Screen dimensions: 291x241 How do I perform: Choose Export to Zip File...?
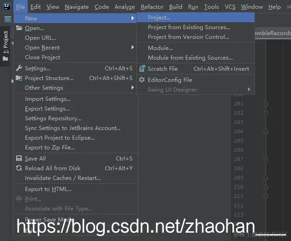(x=76, y=148)
